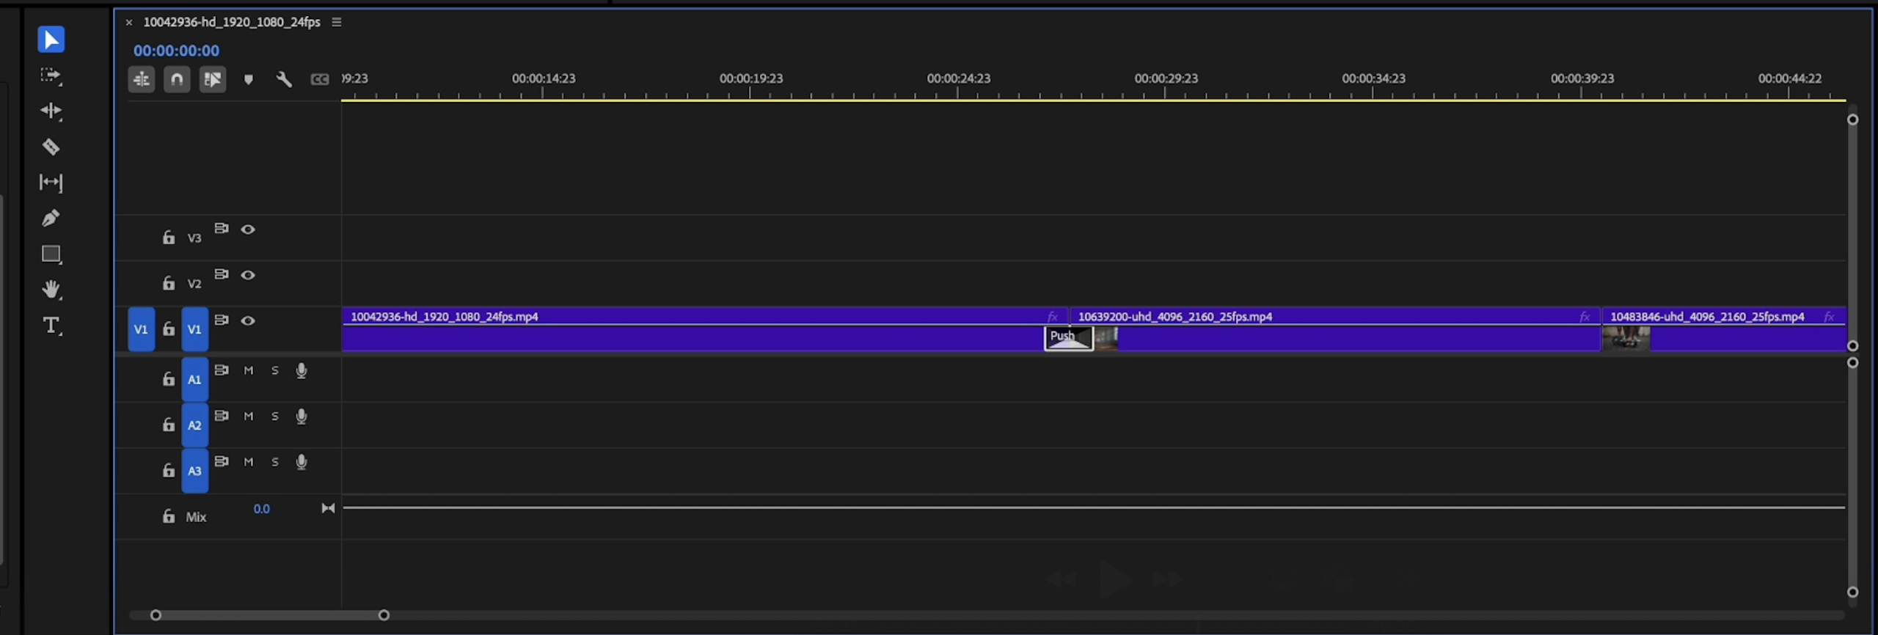The height and width of the screenshot is (635, 1878).
Task: Select the Hand tool
Action: [51, 290]
